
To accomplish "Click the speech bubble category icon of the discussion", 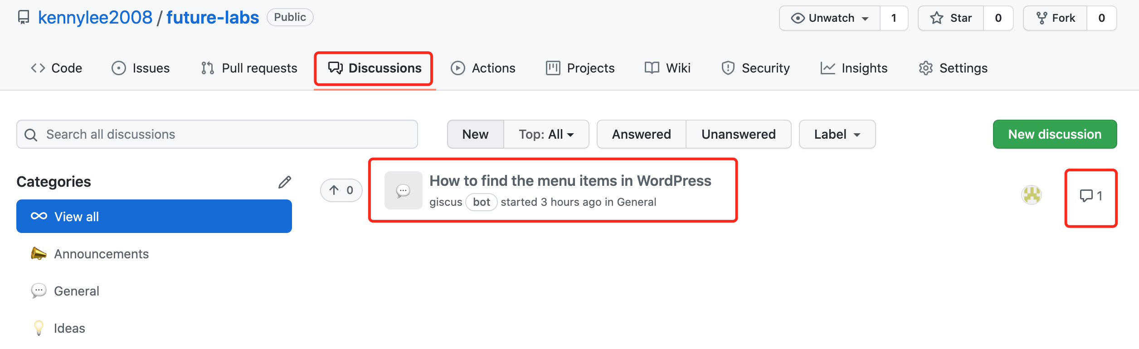I will coord(403,190).
